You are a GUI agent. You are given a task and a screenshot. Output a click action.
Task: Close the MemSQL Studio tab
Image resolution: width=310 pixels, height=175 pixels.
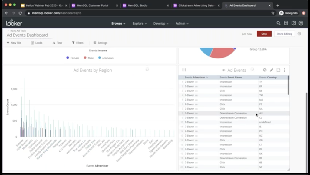(168, 5)
